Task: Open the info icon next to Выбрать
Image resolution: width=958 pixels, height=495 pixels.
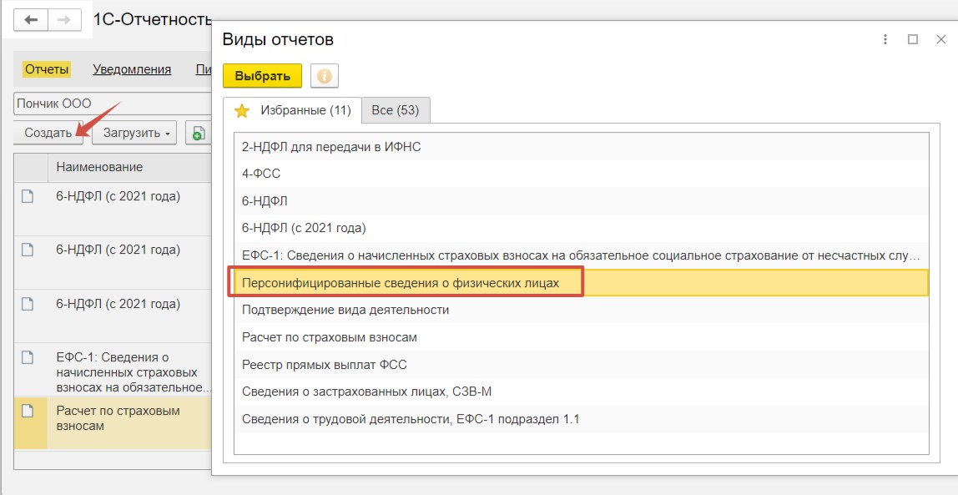Action: click(325, 77)
